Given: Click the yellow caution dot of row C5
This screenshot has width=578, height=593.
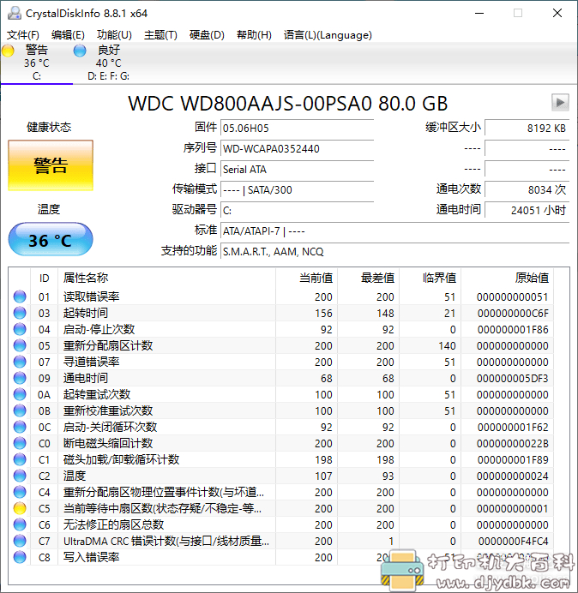Looking at the screenshot, I should [20, 508].
